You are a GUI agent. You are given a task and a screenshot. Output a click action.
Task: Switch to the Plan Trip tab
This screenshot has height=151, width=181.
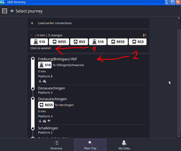click(90, 145)
